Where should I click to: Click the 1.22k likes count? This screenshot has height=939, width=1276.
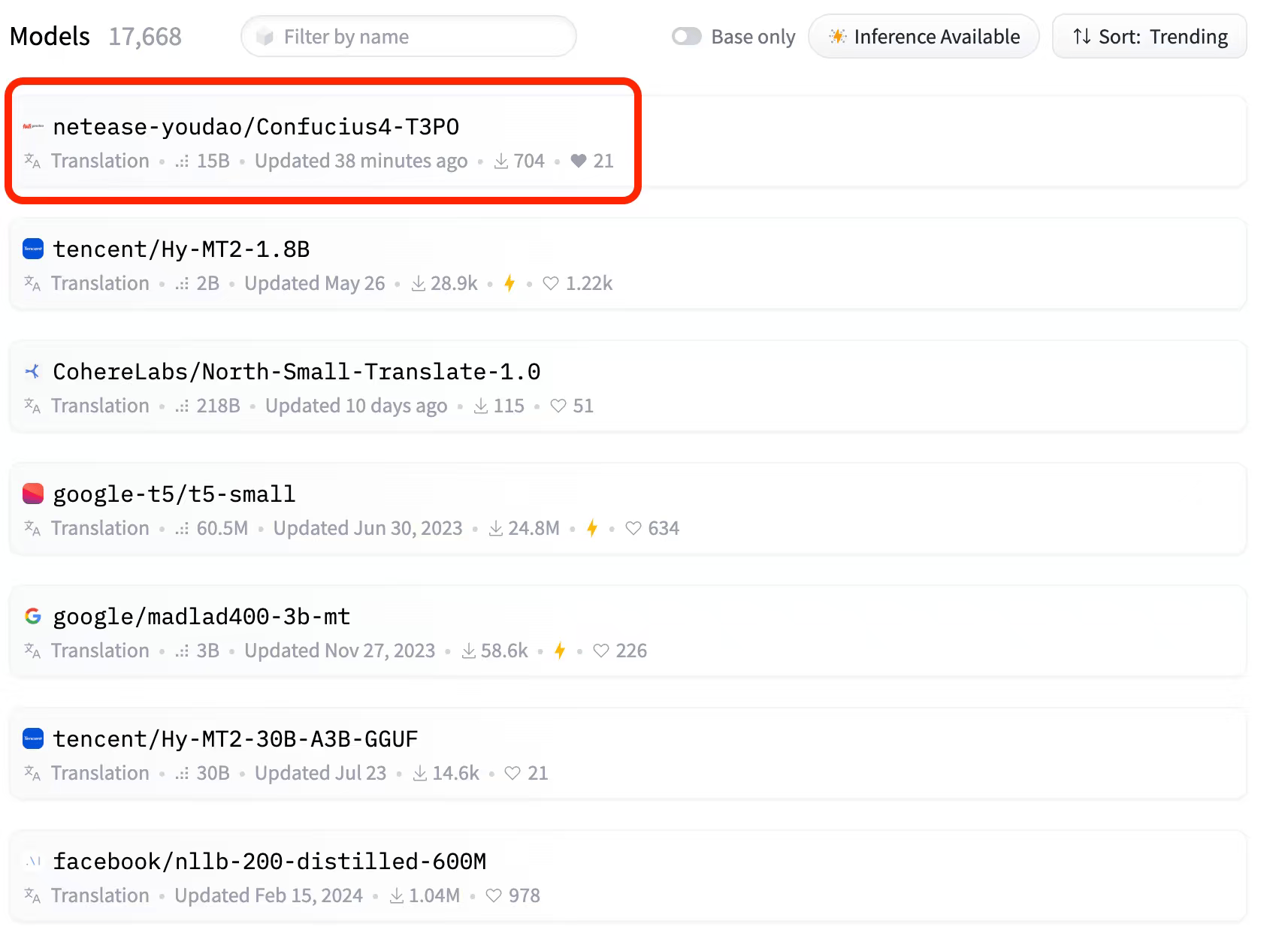coord(589,283)
